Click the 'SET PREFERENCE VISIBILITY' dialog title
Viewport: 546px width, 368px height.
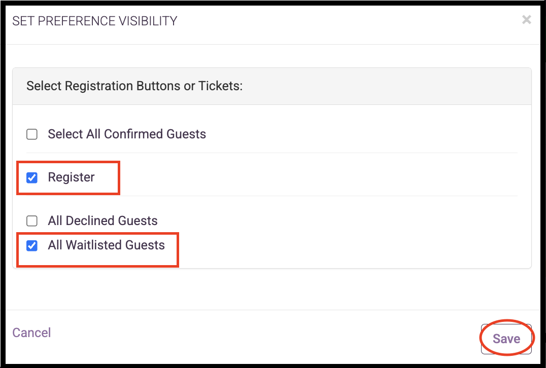coord(95,21)
